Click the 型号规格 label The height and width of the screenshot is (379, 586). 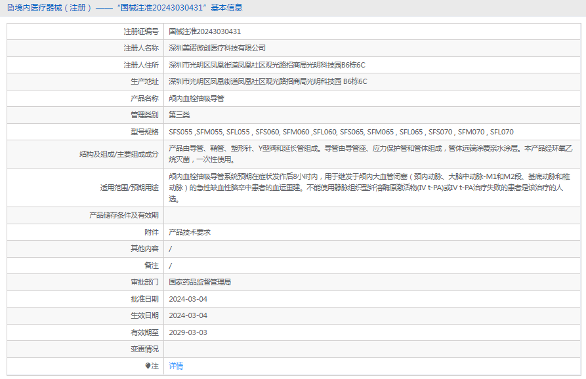coord(144,132)
